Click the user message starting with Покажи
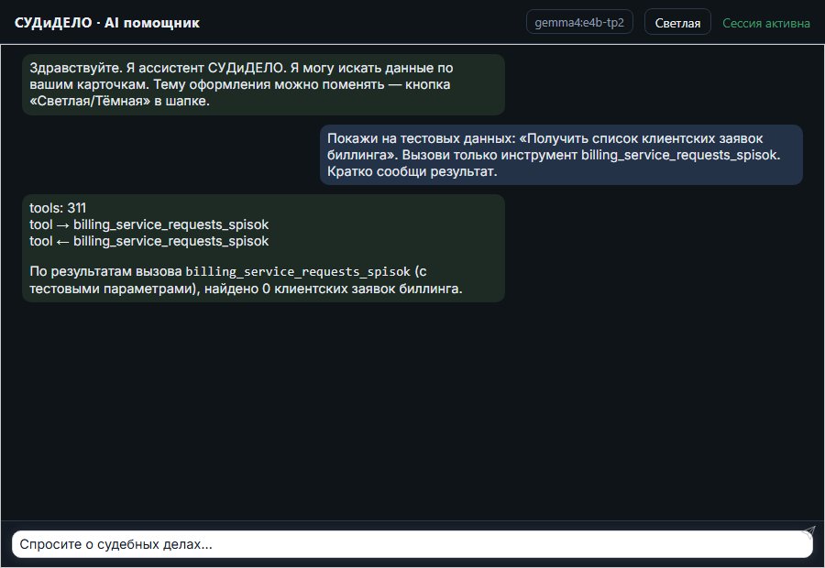 [x=561, y=155]
